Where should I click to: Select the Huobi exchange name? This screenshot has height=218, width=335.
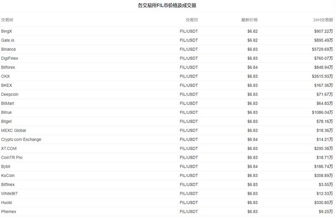[x=7, y=203]
